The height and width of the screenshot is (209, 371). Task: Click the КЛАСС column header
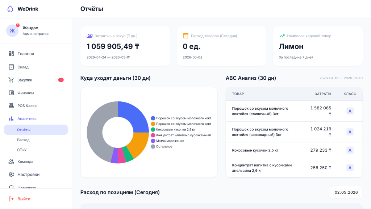[350, 94]
